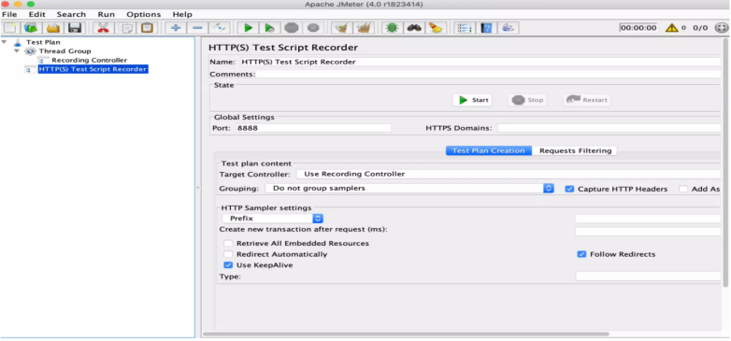This screenshot has width=731, height=341.
Task: Click the 00:00:00 elapsed time display
Action: 638,28
